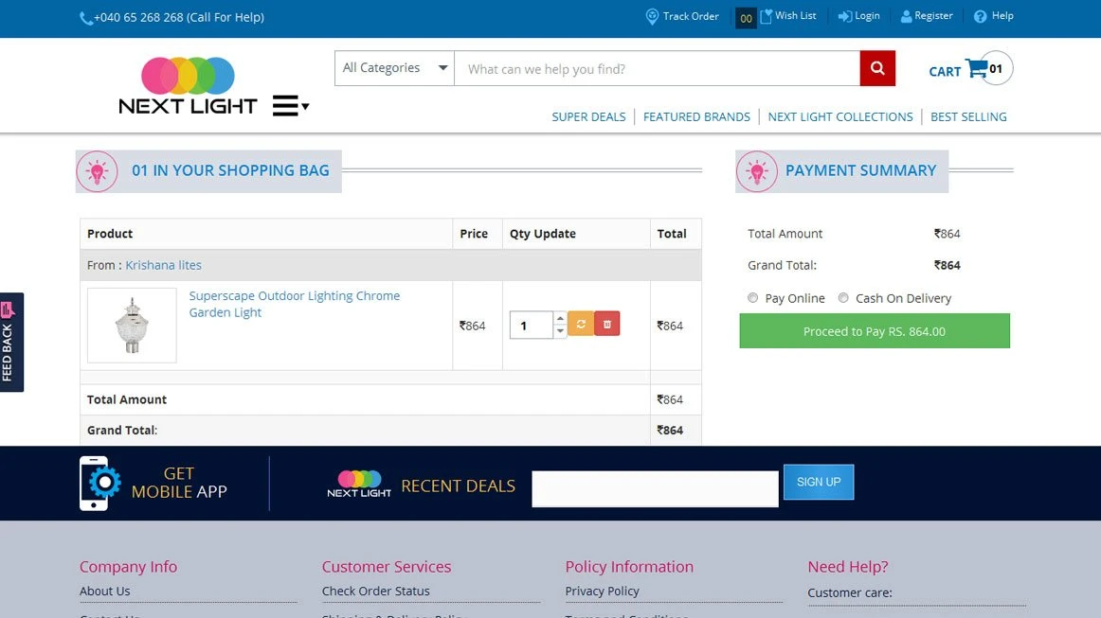
Task: Open the All Categories dropdown
Action: pos(394,68)
